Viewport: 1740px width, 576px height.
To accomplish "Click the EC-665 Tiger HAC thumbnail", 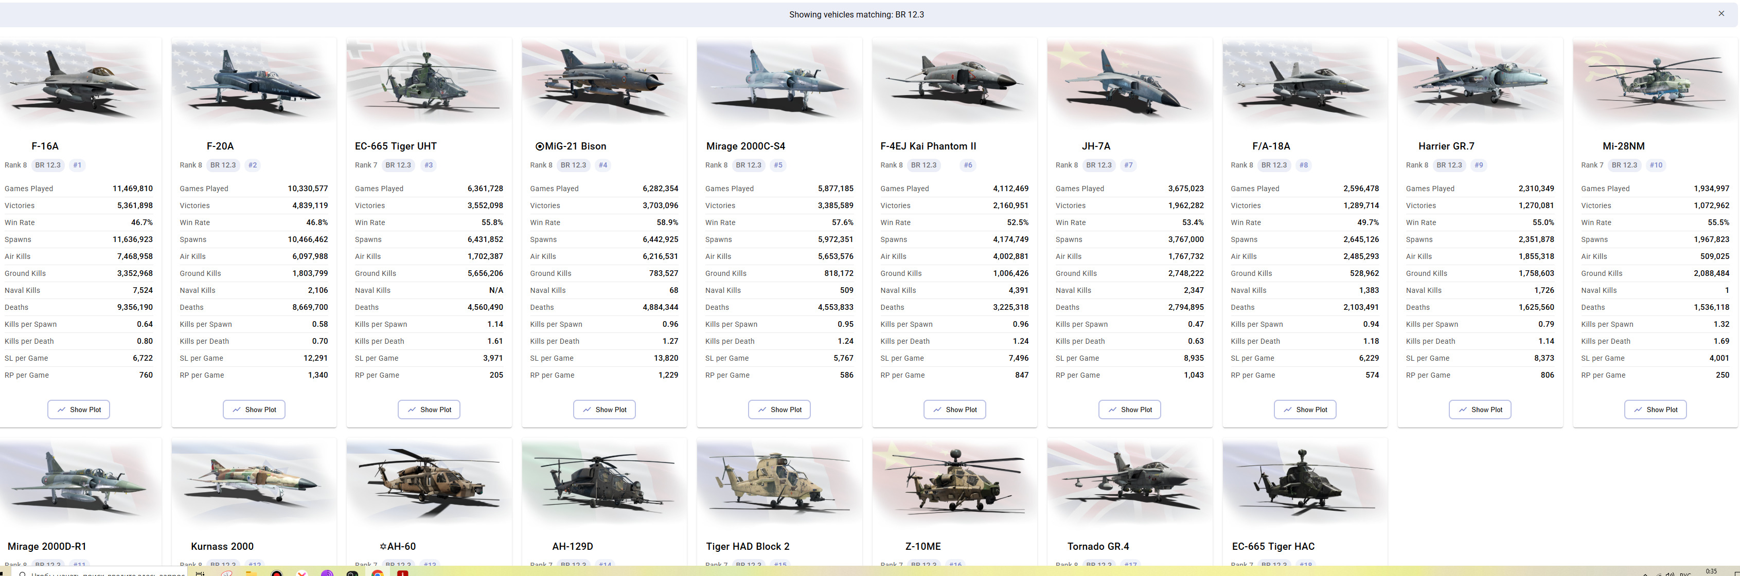I will [1304, 482].
